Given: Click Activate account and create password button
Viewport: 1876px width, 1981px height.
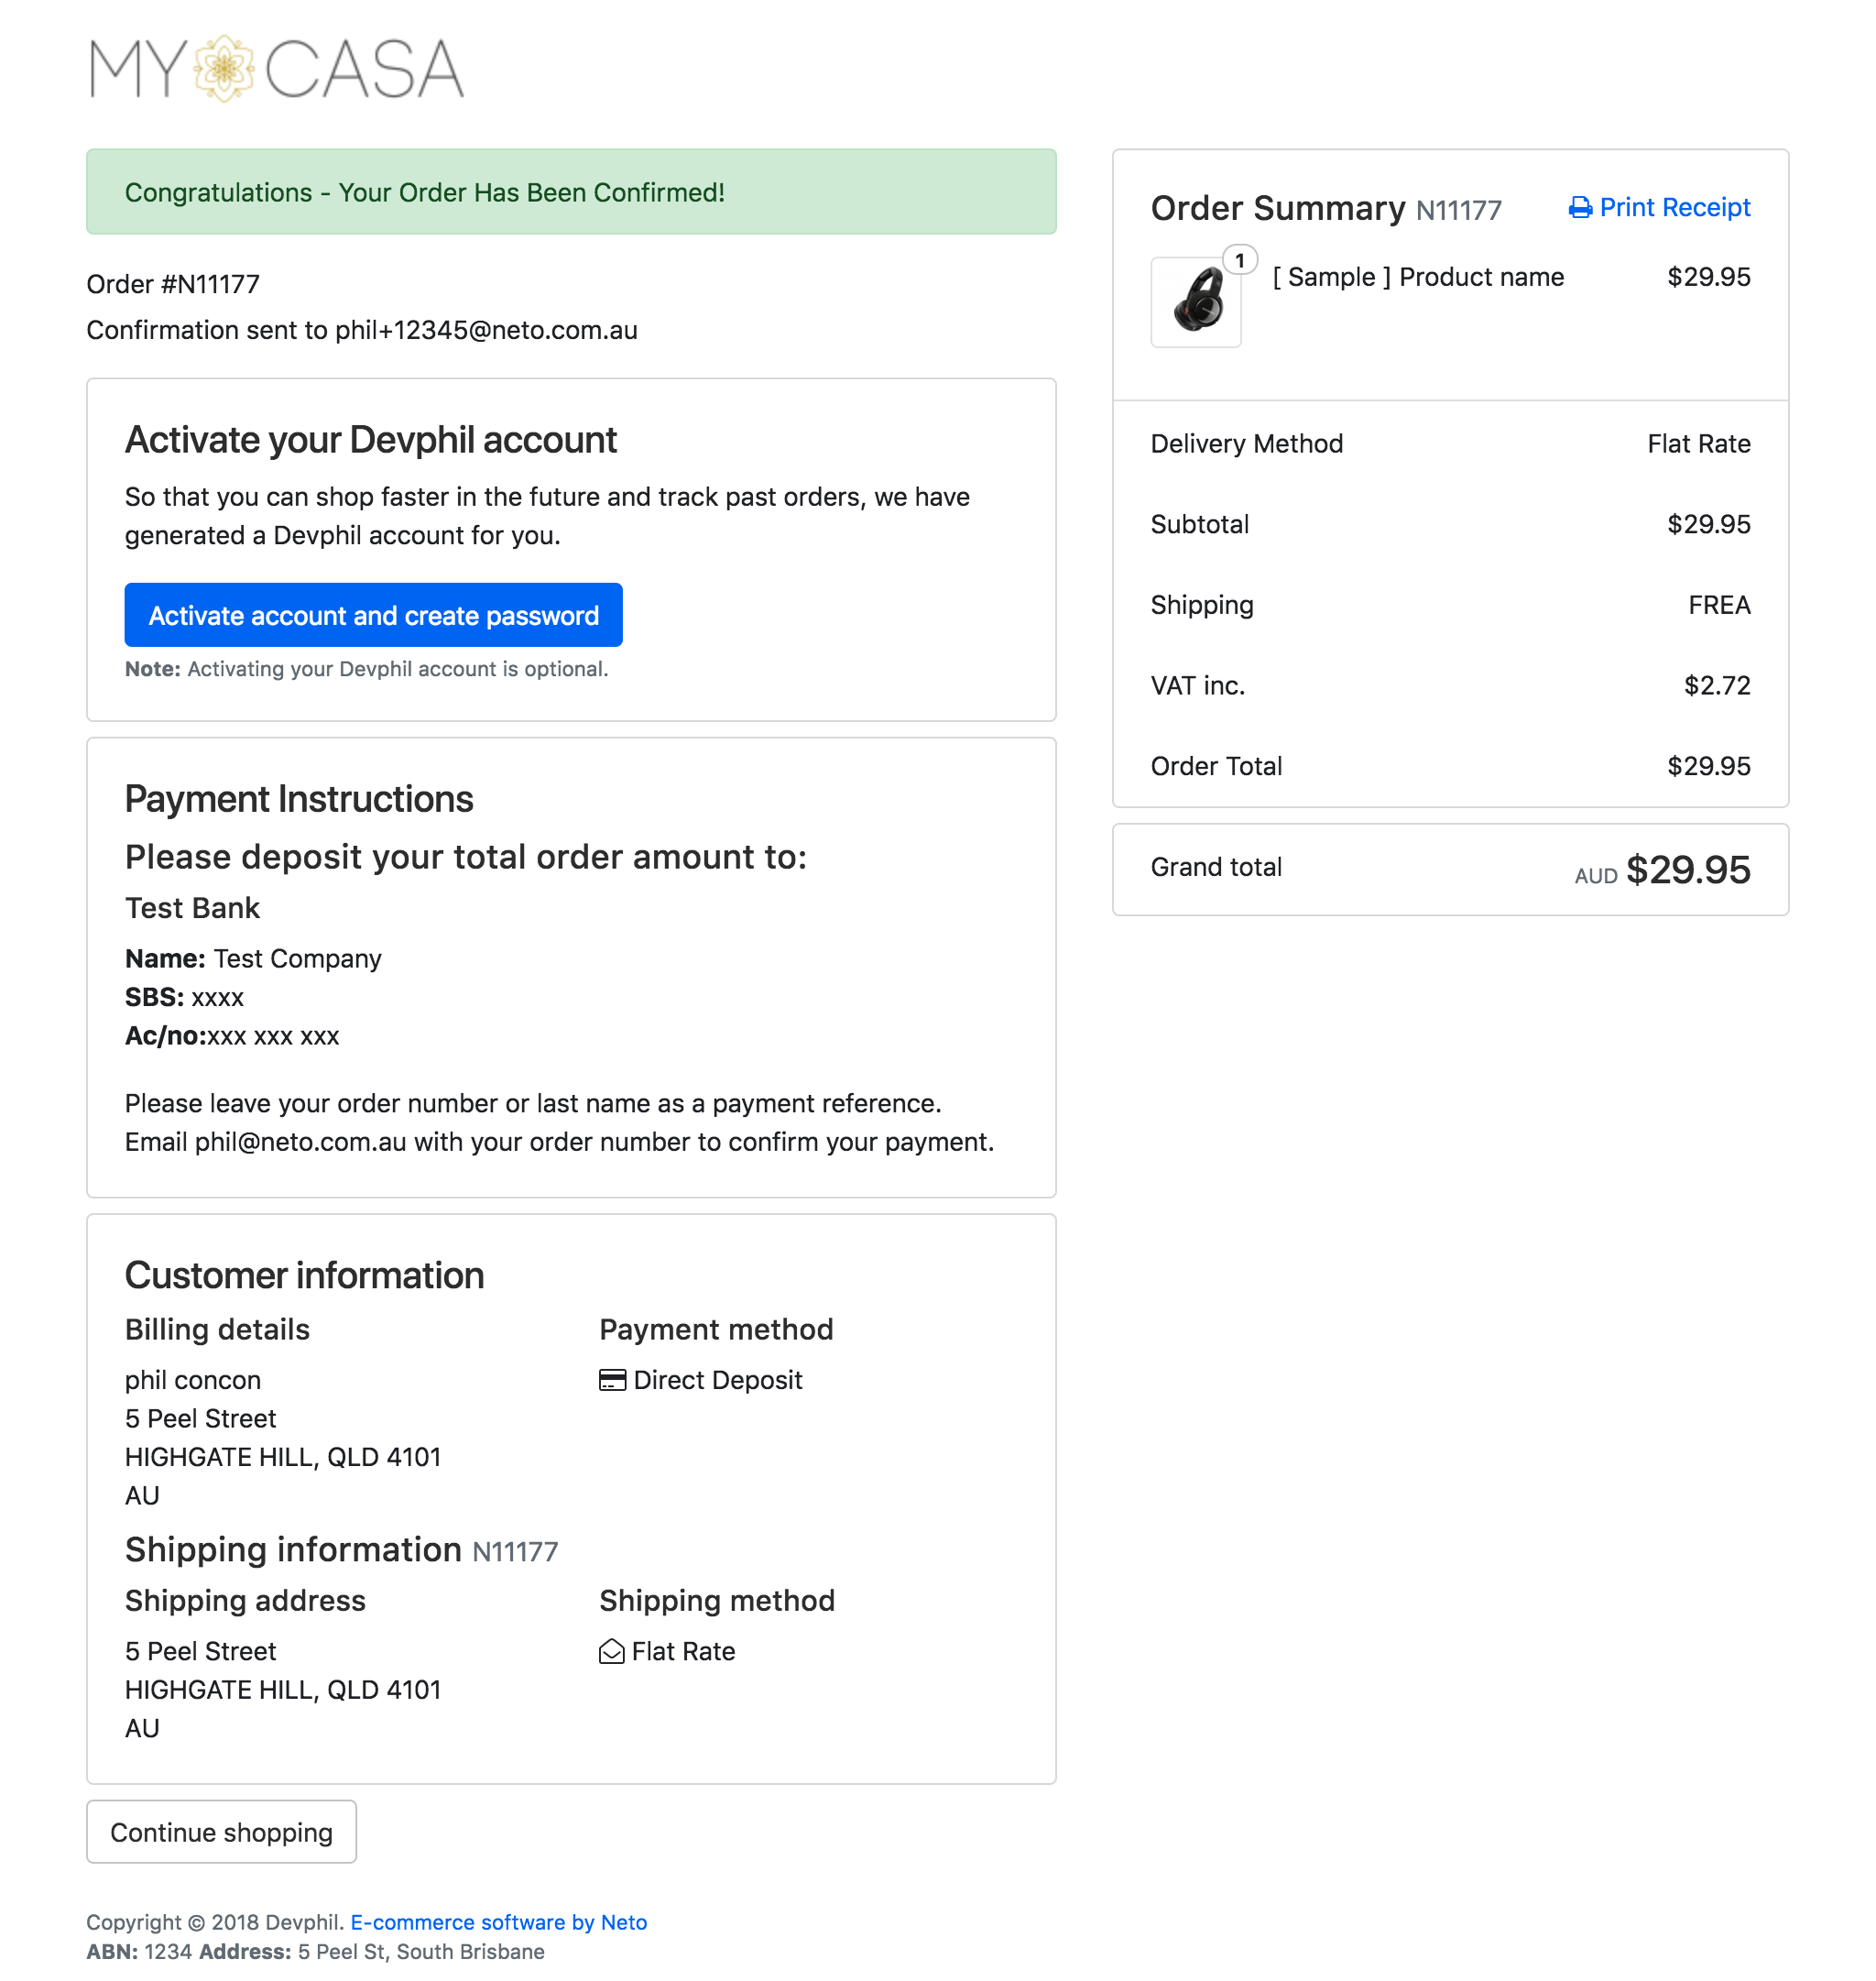Looking at the screenshot, I should click(373, 616).
